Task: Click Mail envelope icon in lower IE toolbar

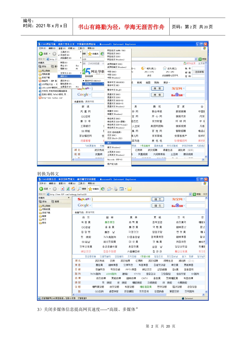Action: pos(109,189)
